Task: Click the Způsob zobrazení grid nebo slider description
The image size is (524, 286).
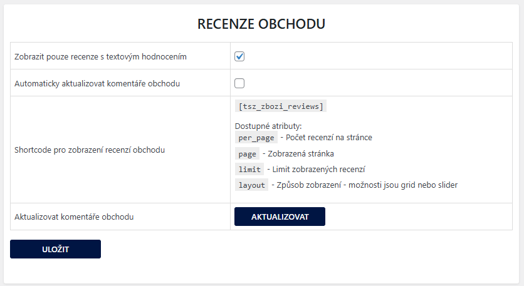Action: [367, 185]
